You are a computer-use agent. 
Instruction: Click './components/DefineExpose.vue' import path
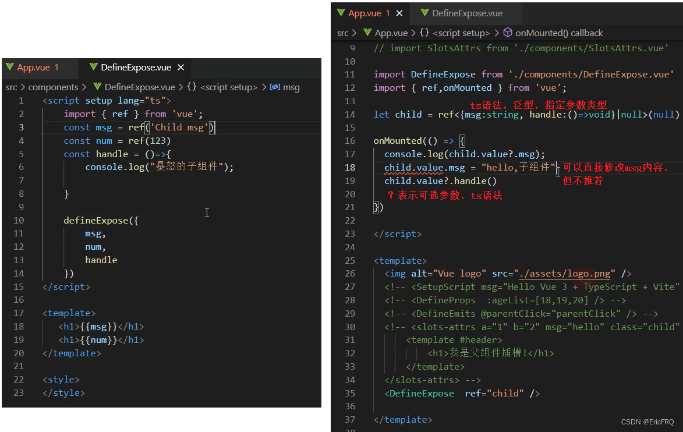[x=591, y=75]
